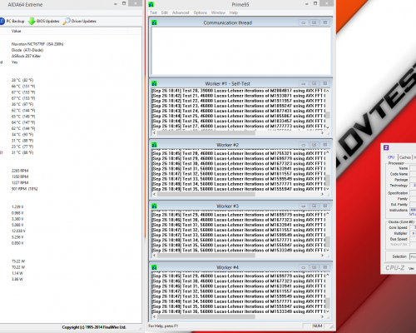Click Worker #4 scroll-up arrow
The height and width of the screenshot is (333, 416).
[328, 275]
